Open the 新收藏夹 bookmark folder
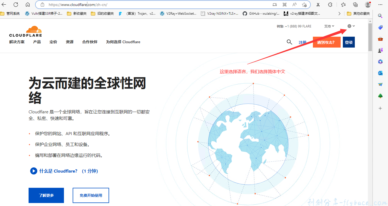The height and width of the screenshot is (206, 388). pyautogui.click(x=77, y=14)
